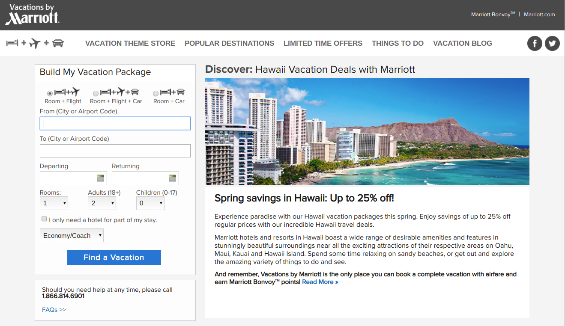565x326 pixels.
Task: Click the Returning date input field
Action: (x=145, y=178)
